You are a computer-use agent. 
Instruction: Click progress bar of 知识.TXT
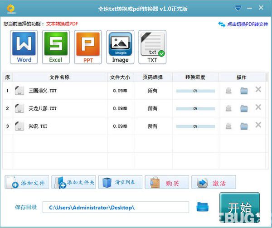(195, 126)
